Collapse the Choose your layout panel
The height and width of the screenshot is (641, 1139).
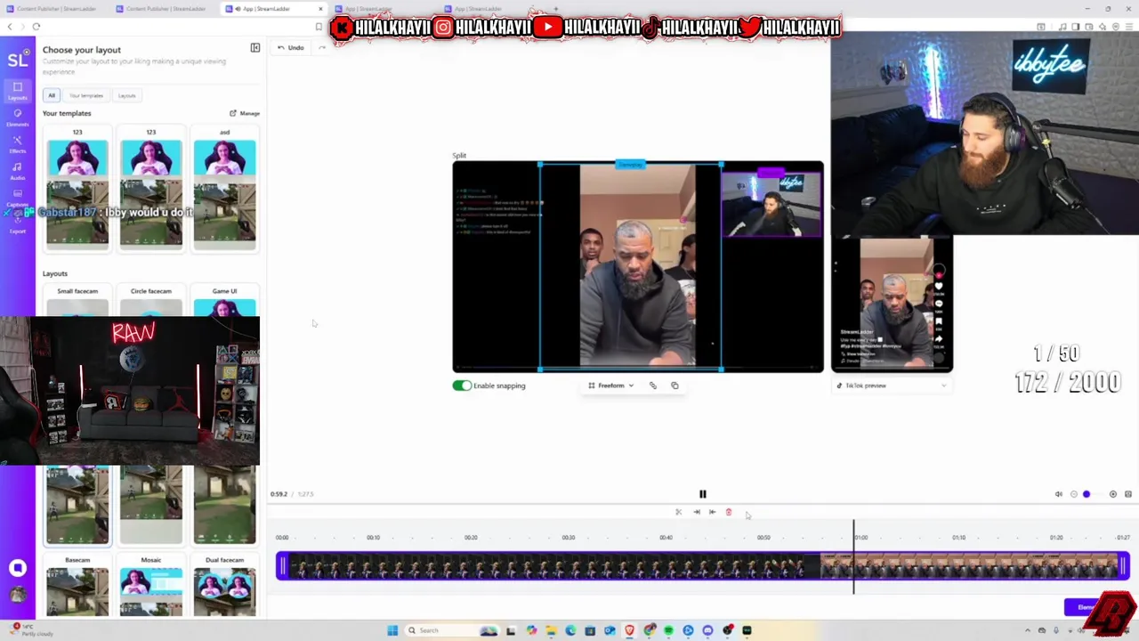click(254, 47)
